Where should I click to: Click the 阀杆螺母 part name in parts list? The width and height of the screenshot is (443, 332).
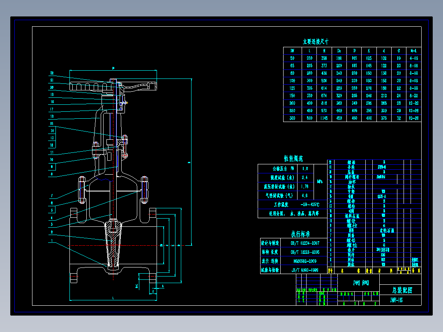(352, 177)
